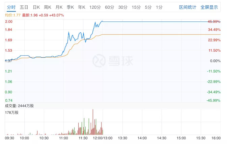
Task: Show the 月K monthly chart
Action: coord(59,7)
